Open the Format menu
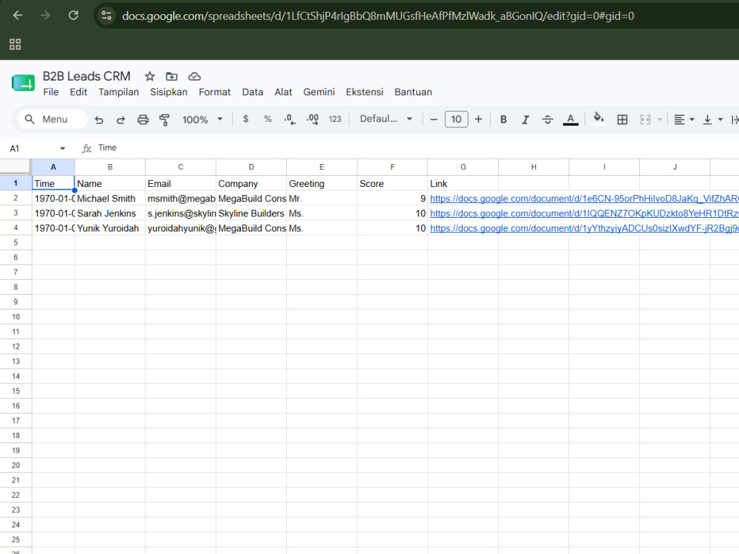 click(214, 92)
